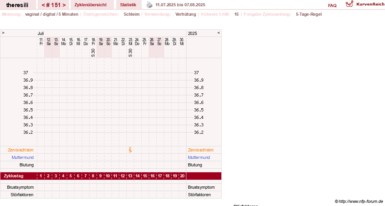Viewport: 385px width, 206px height.
Task: Click the right Zervixschleim label
Action: click(x=201, y=150)
